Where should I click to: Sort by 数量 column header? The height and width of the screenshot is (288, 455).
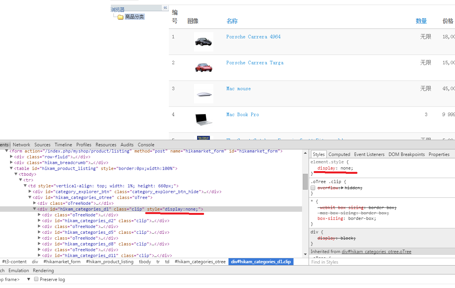tap(421, 21)
